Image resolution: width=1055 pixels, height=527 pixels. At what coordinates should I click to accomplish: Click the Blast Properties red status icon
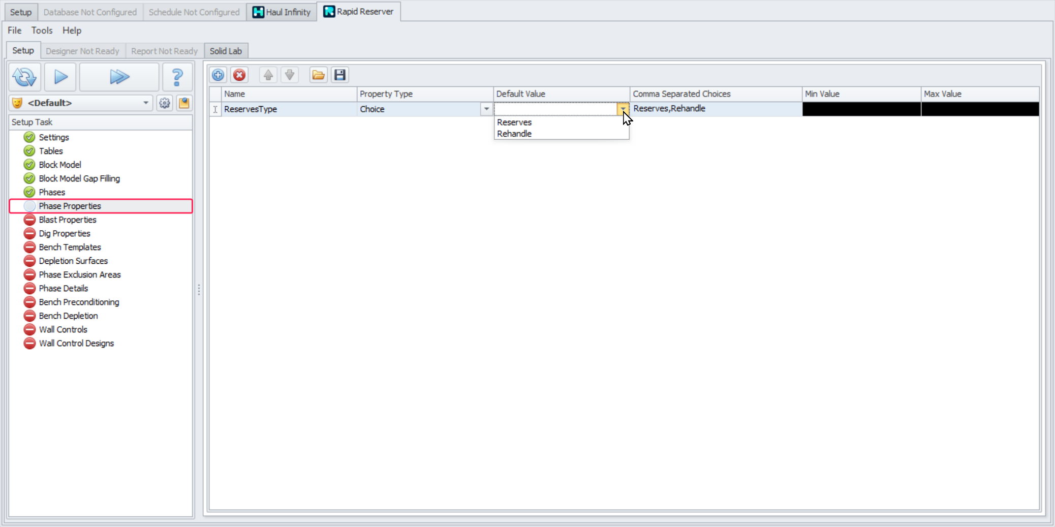pyautogui.click(x=30, y=220)
